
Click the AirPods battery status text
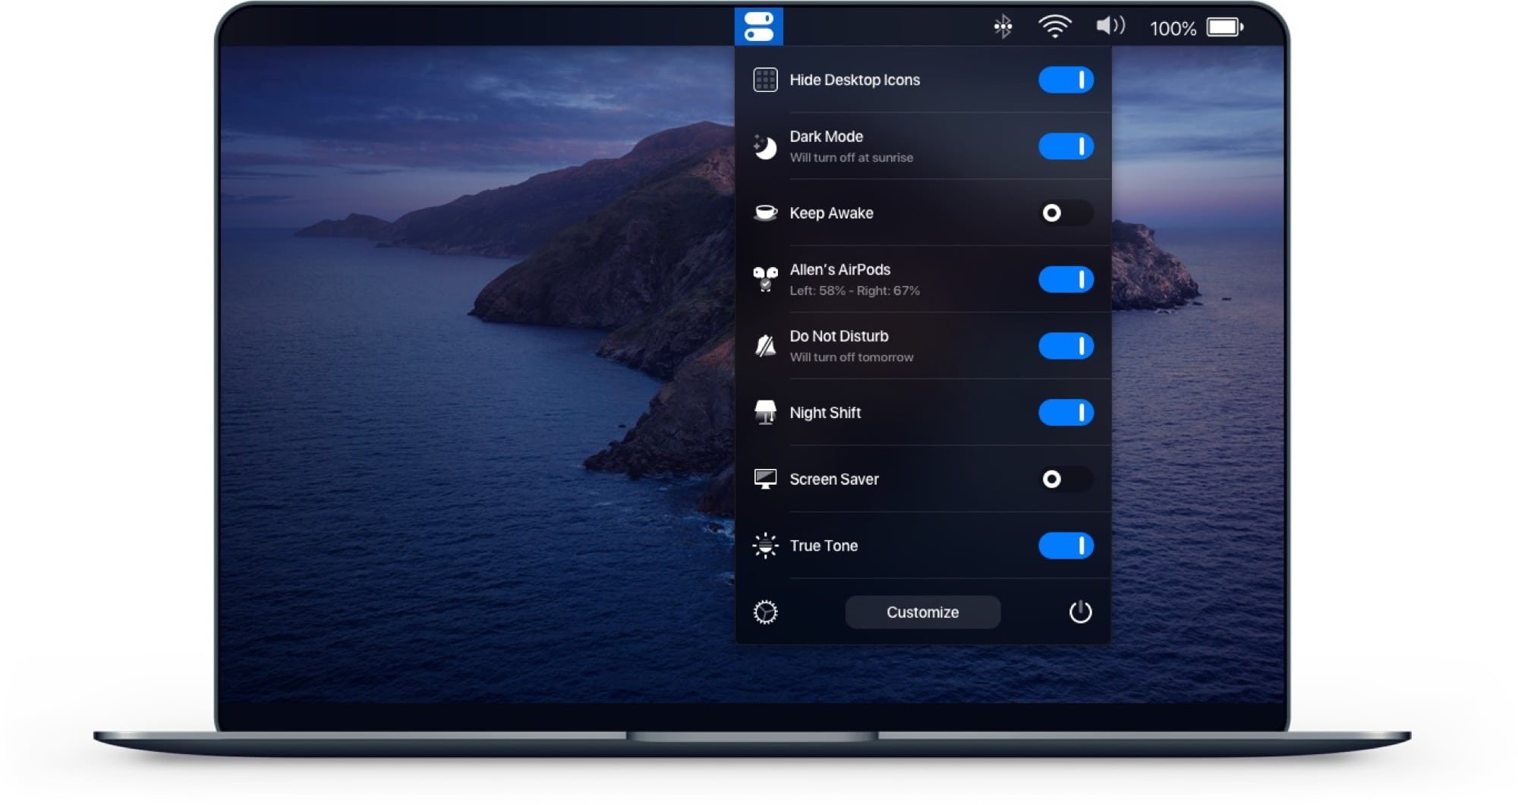(856, 291)
